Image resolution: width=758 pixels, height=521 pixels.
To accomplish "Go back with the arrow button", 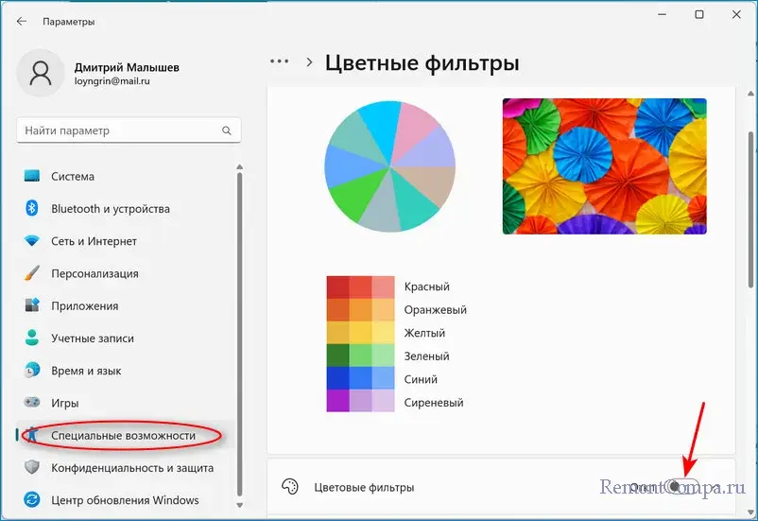I will [21, 21].
